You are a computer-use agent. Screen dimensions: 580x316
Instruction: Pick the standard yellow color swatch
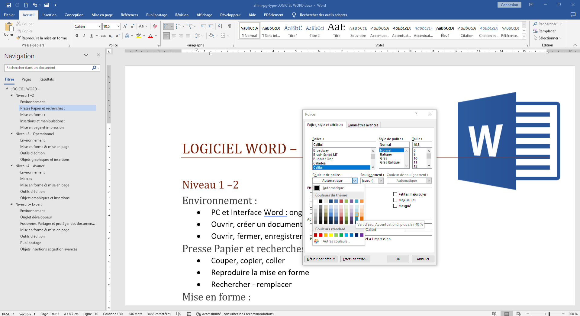click(x=331, y=235)
